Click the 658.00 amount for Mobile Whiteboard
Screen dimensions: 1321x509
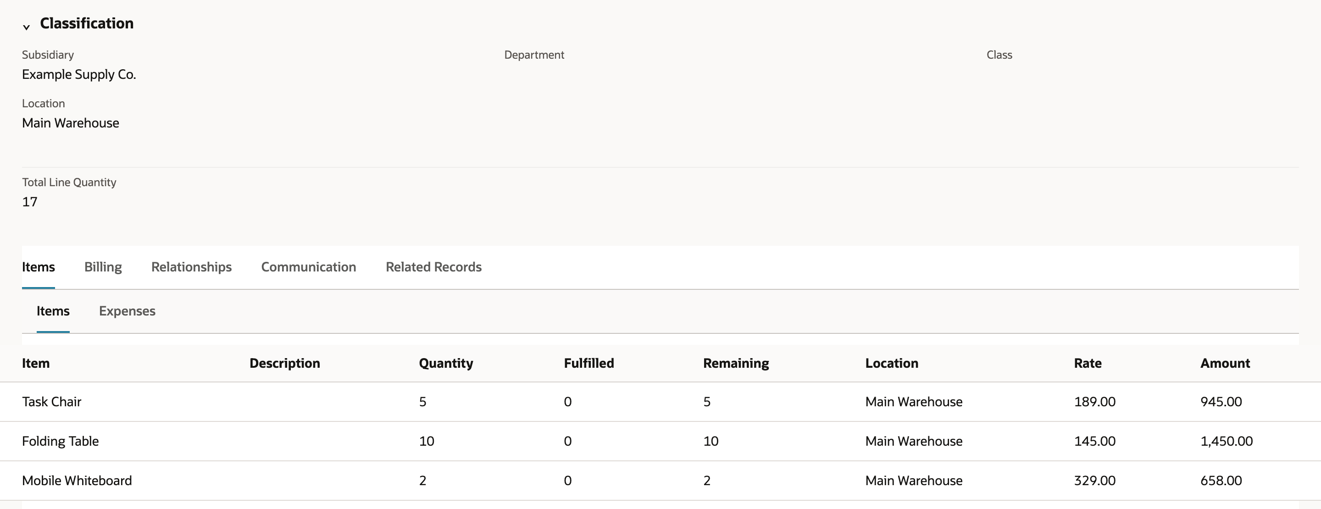(1221, 481)
